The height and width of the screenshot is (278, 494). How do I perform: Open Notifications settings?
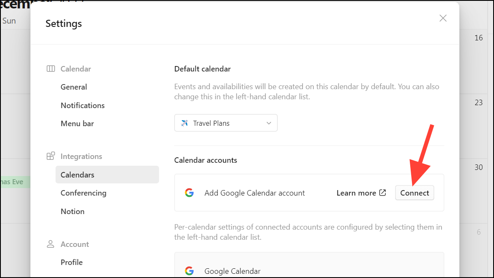pyautogui.click(x=82, y=105)
